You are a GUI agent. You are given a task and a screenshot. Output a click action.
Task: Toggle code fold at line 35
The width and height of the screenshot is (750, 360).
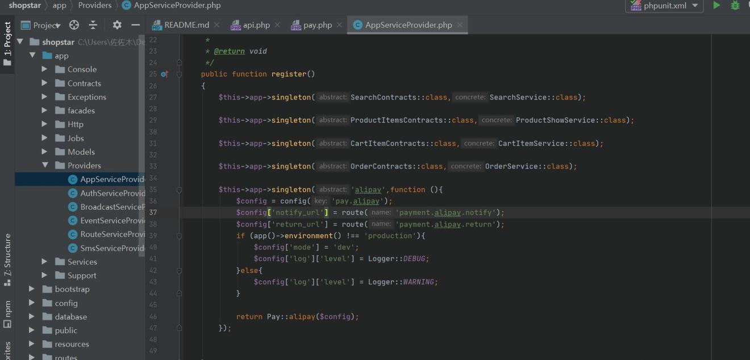coord(179,190)
